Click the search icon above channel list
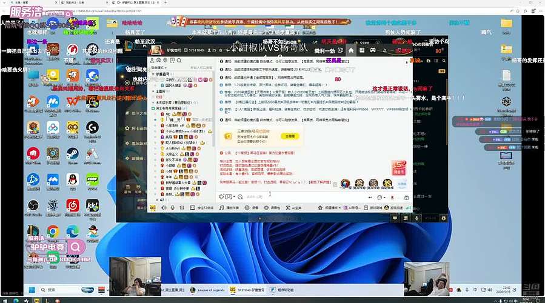Image resolution: width=545 pixels, height=303 pixels. point(179,61)
